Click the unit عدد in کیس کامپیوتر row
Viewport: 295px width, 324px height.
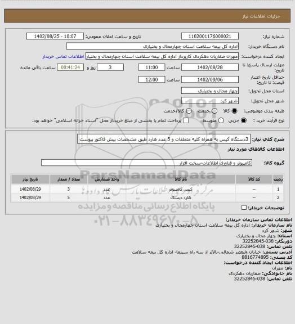[x=107, y=189]
